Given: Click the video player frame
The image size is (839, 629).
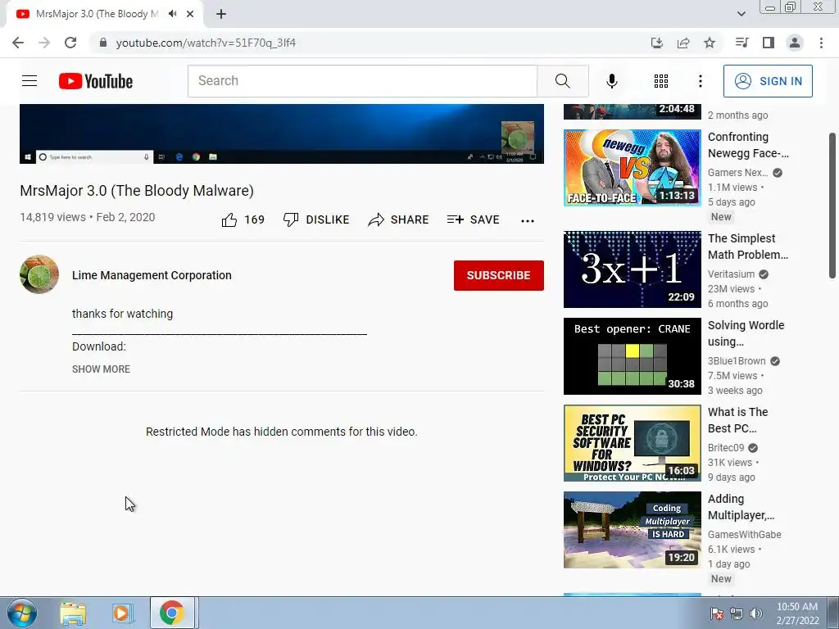Looking at the screenshot, I should tap(282, 133).
